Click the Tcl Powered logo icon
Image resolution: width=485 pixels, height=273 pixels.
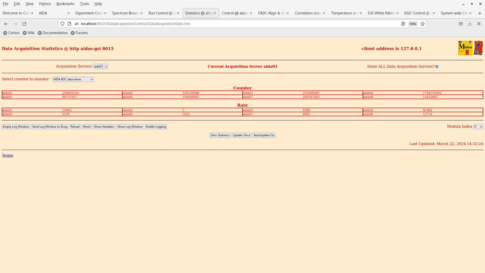pyautogui.click(x=478, y=48)
